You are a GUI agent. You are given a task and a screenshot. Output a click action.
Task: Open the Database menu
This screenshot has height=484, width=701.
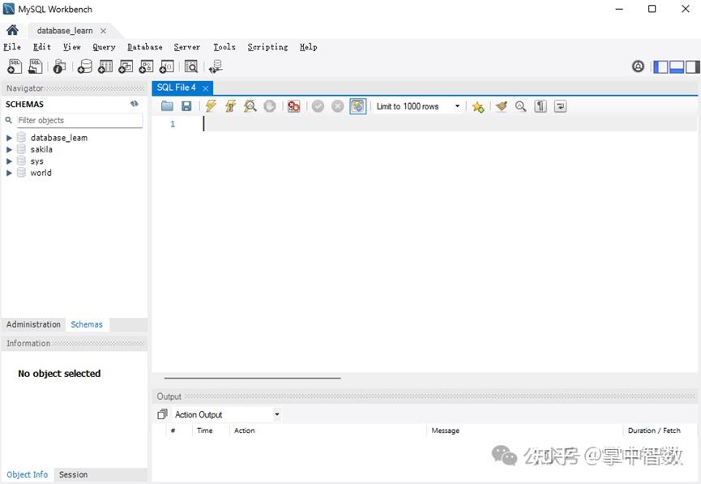tap(145, 46)
